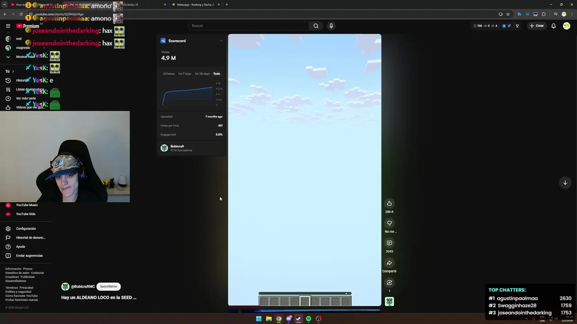Select the Todo range tab
The width and height of the screenshot is (577, 324).
point(216,74)
